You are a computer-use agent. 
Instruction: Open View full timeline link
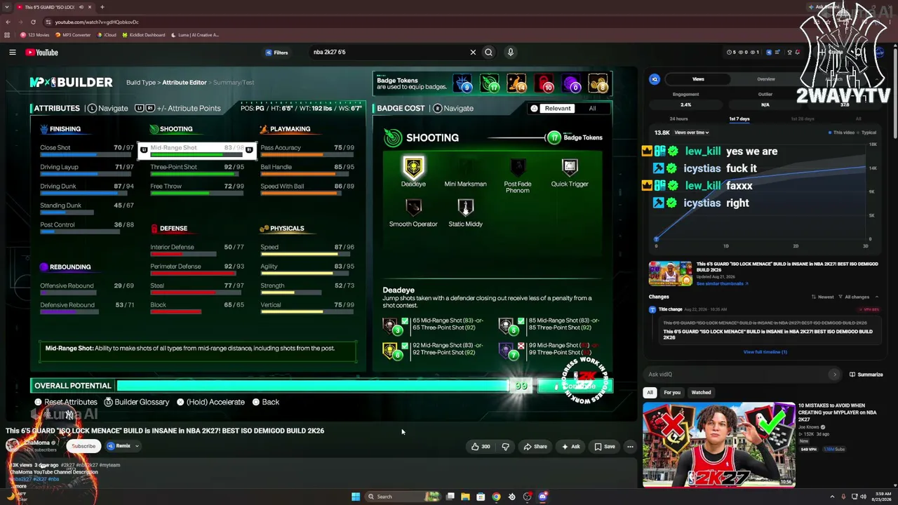pos(765,352)
